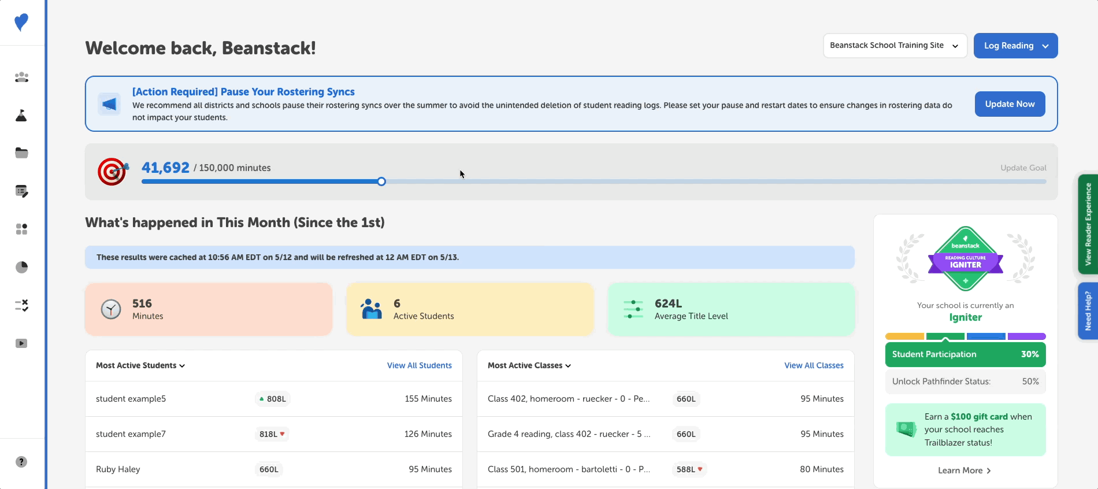Image resolution: width=1098 pixels, height=489 pixels.
Task: Click the 80 Minutes value
Action: coord(822,469)
